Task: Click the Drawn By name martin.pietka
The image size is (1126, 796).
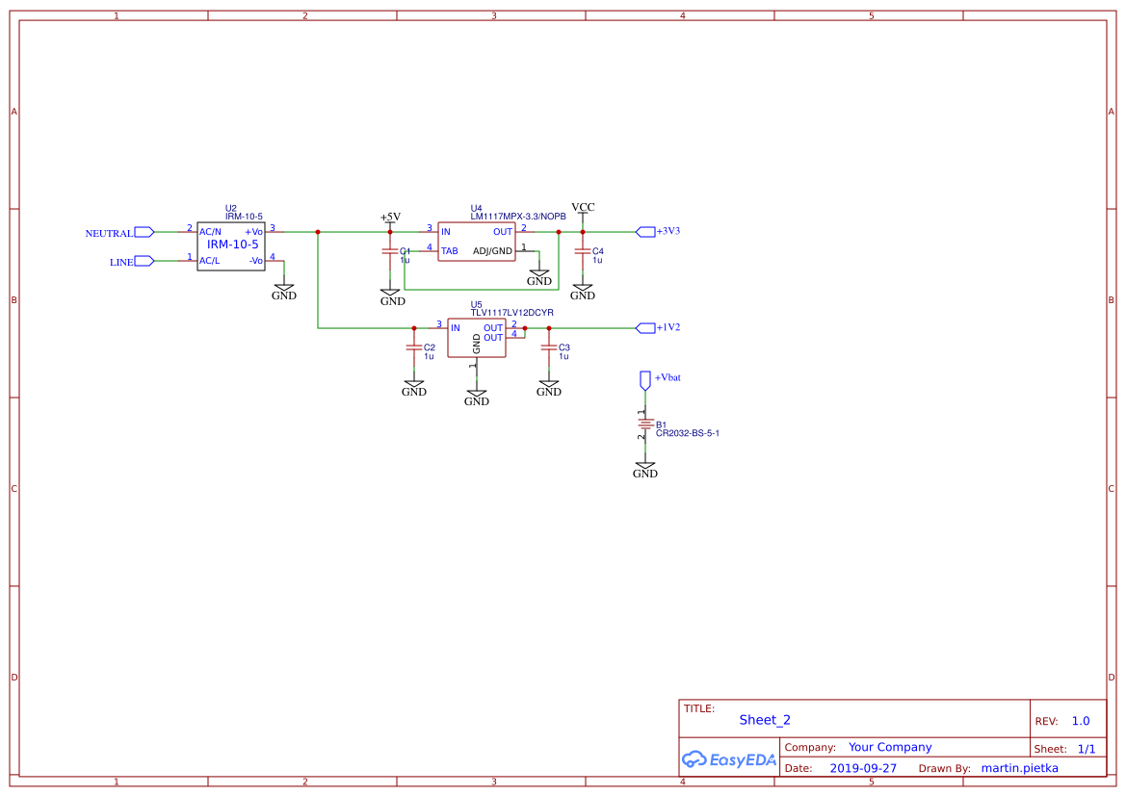Action: point(1018,767)
